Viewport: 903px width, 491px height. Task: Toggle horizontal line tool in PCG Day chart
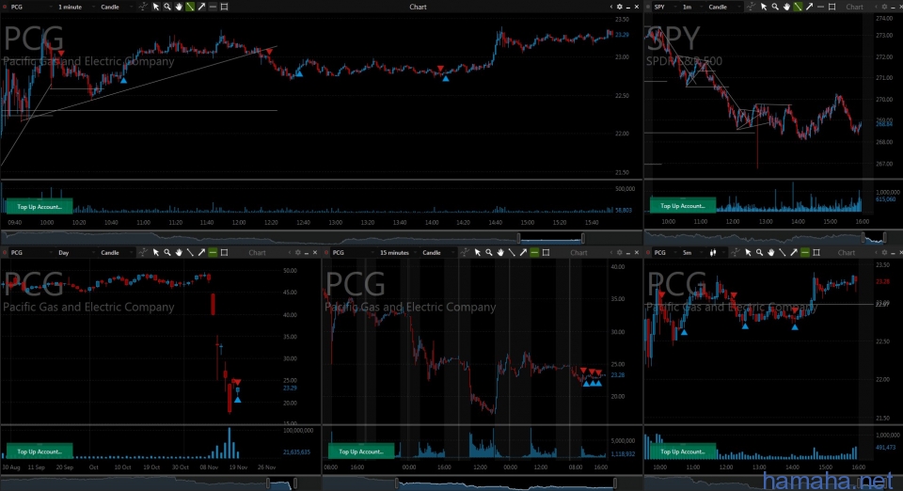coord(213,253)
